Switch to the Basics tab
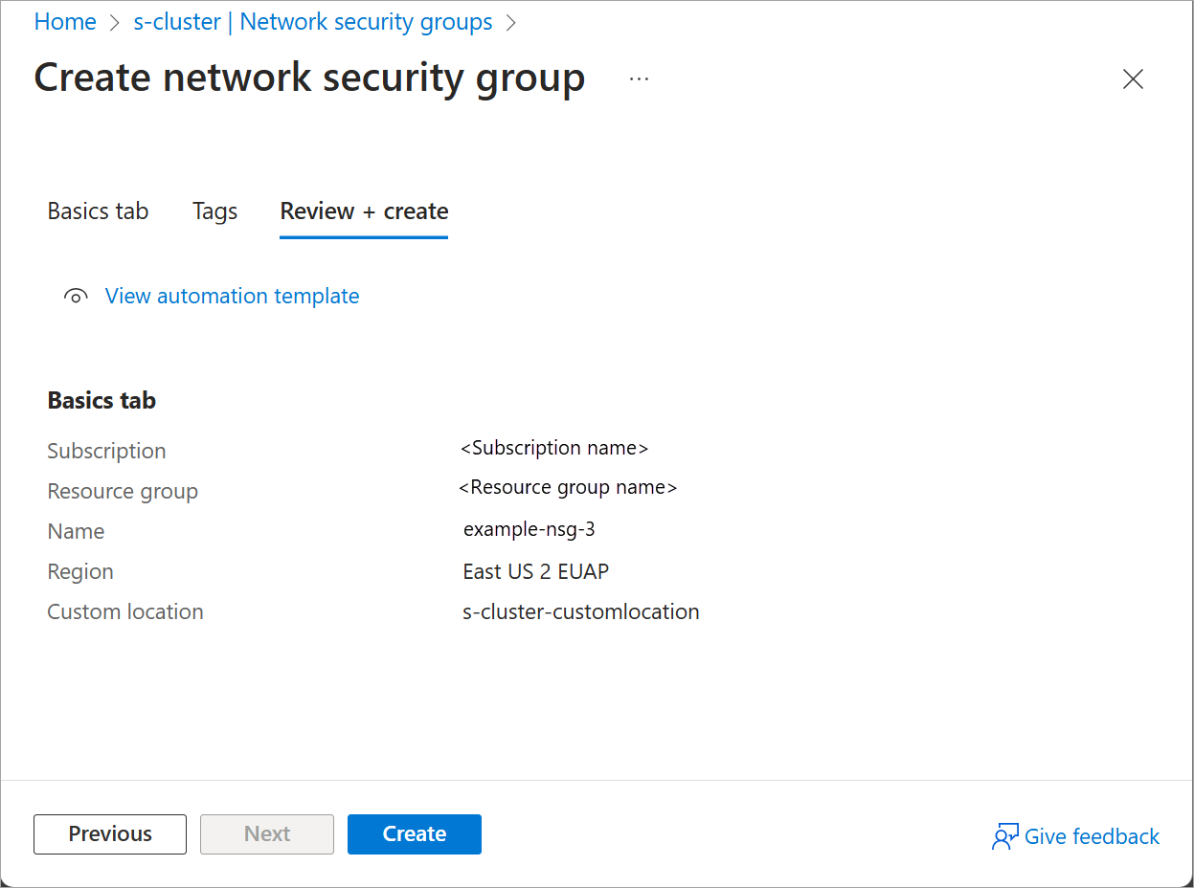The width and height of the screenshot is (1194, 888). (98, 211)
